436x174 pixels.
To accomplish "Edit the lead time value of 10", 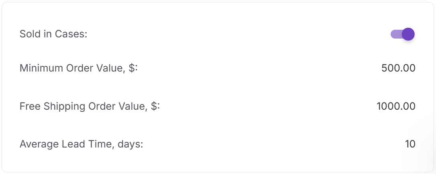I will [410, 144].
